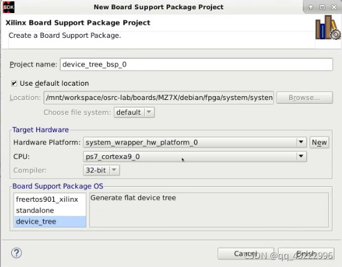
Task: Click the Location path field
Action: coord(159,97)
